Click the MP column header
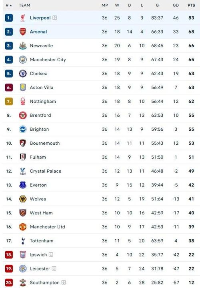200x288 pixels. [105, 5]
